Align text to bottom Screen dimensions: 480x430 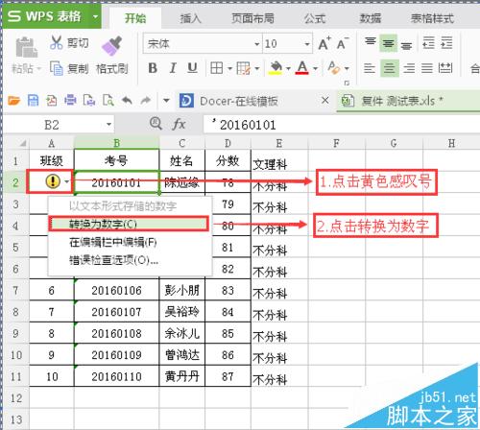coord(406,45)
